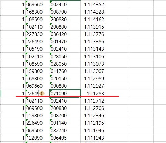Click on the 1.111943 value
The height and width of the screenshot is (143, 166).
(93, 138)
